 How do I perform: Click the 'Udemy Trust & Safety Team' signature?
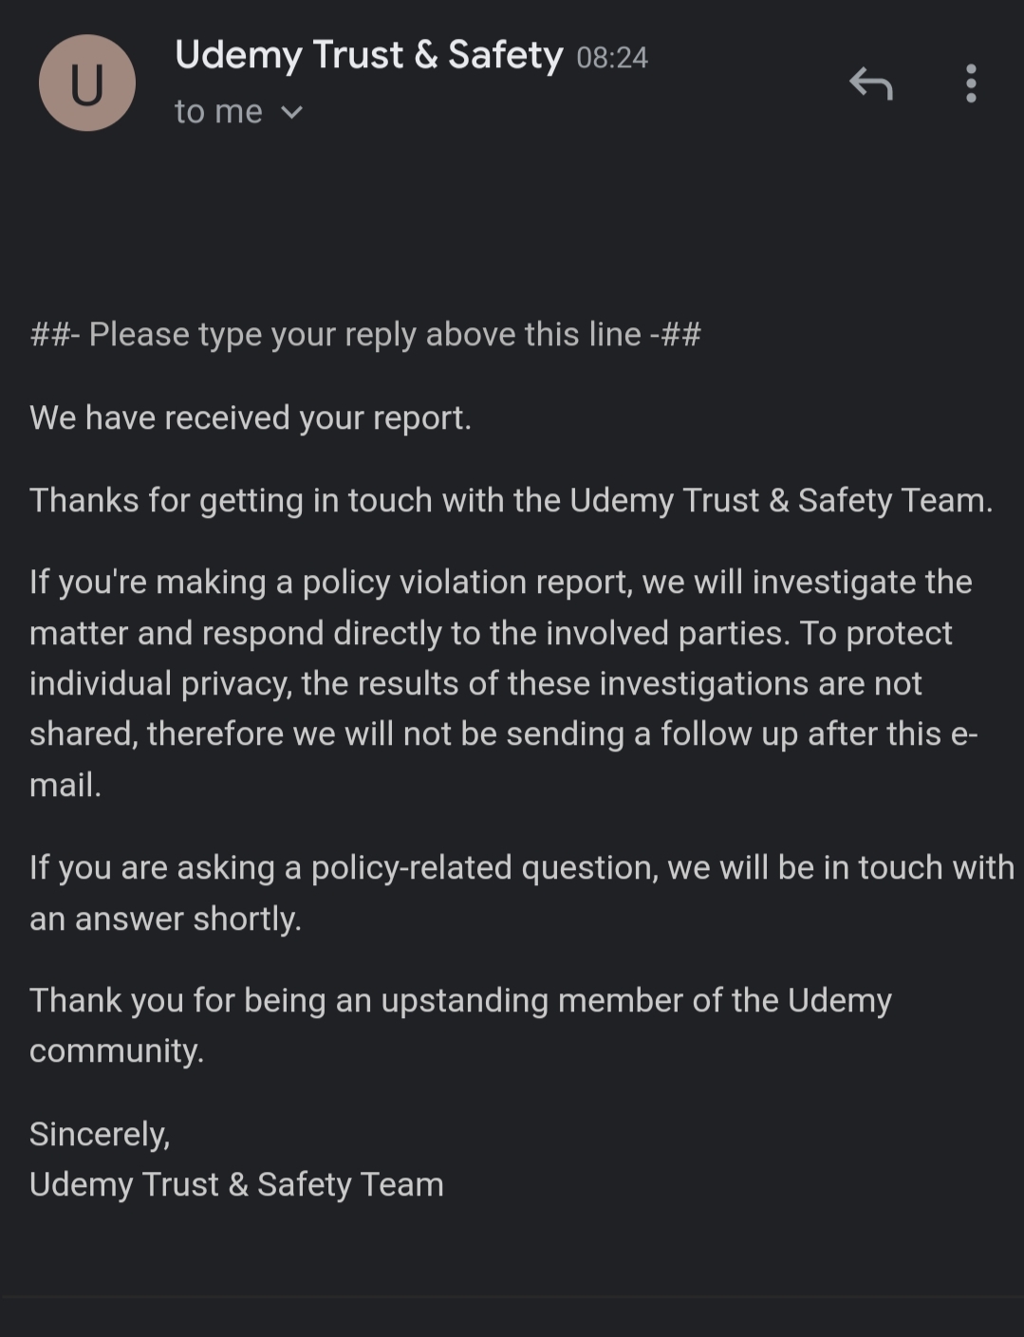pyautogui.click(x=236, y=1184)
